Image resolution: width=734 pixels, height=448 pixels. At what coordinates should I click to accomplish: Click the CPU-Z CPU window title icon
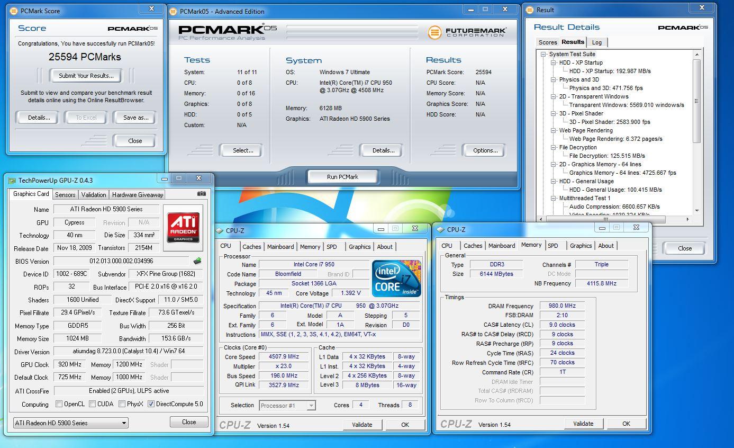click(x=220, y=230)
